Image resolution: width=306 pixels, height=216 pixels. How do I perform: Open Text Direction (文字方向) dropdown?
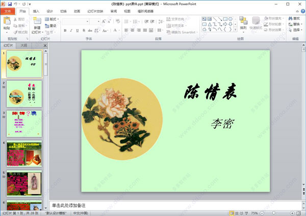pyautogui.click(x=176, y=19)
